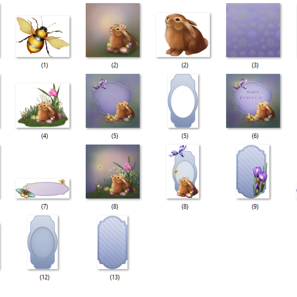
Task: Click the tag with purple bow and bunny
Action: 182,171
